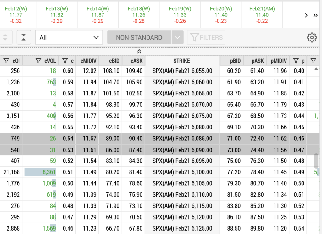Viewport: 322px width, 234px height.
Task: Open the settings gear icon
Action: click(312, 37)
